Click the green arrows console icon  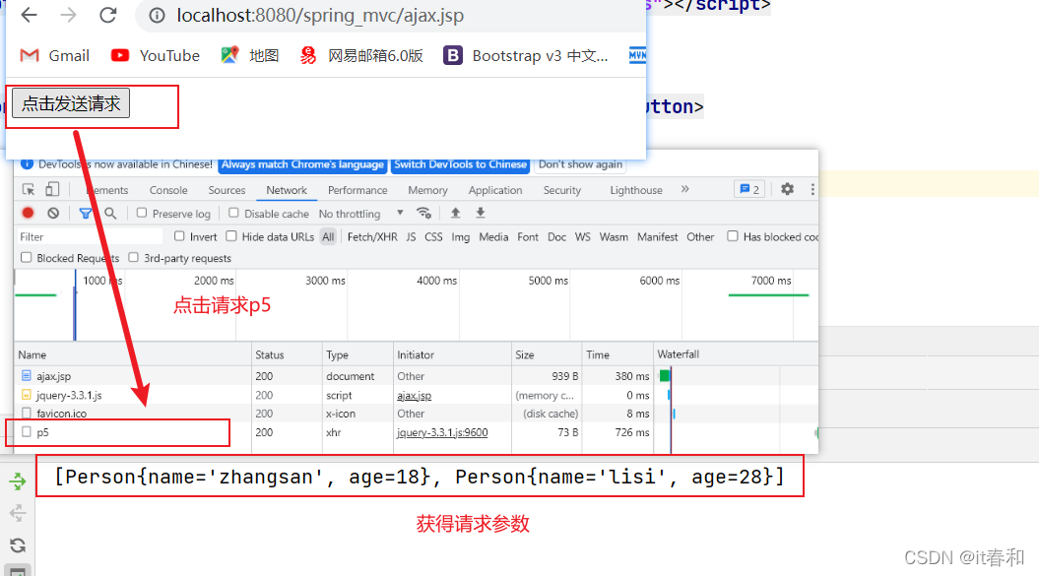(18, 481)
